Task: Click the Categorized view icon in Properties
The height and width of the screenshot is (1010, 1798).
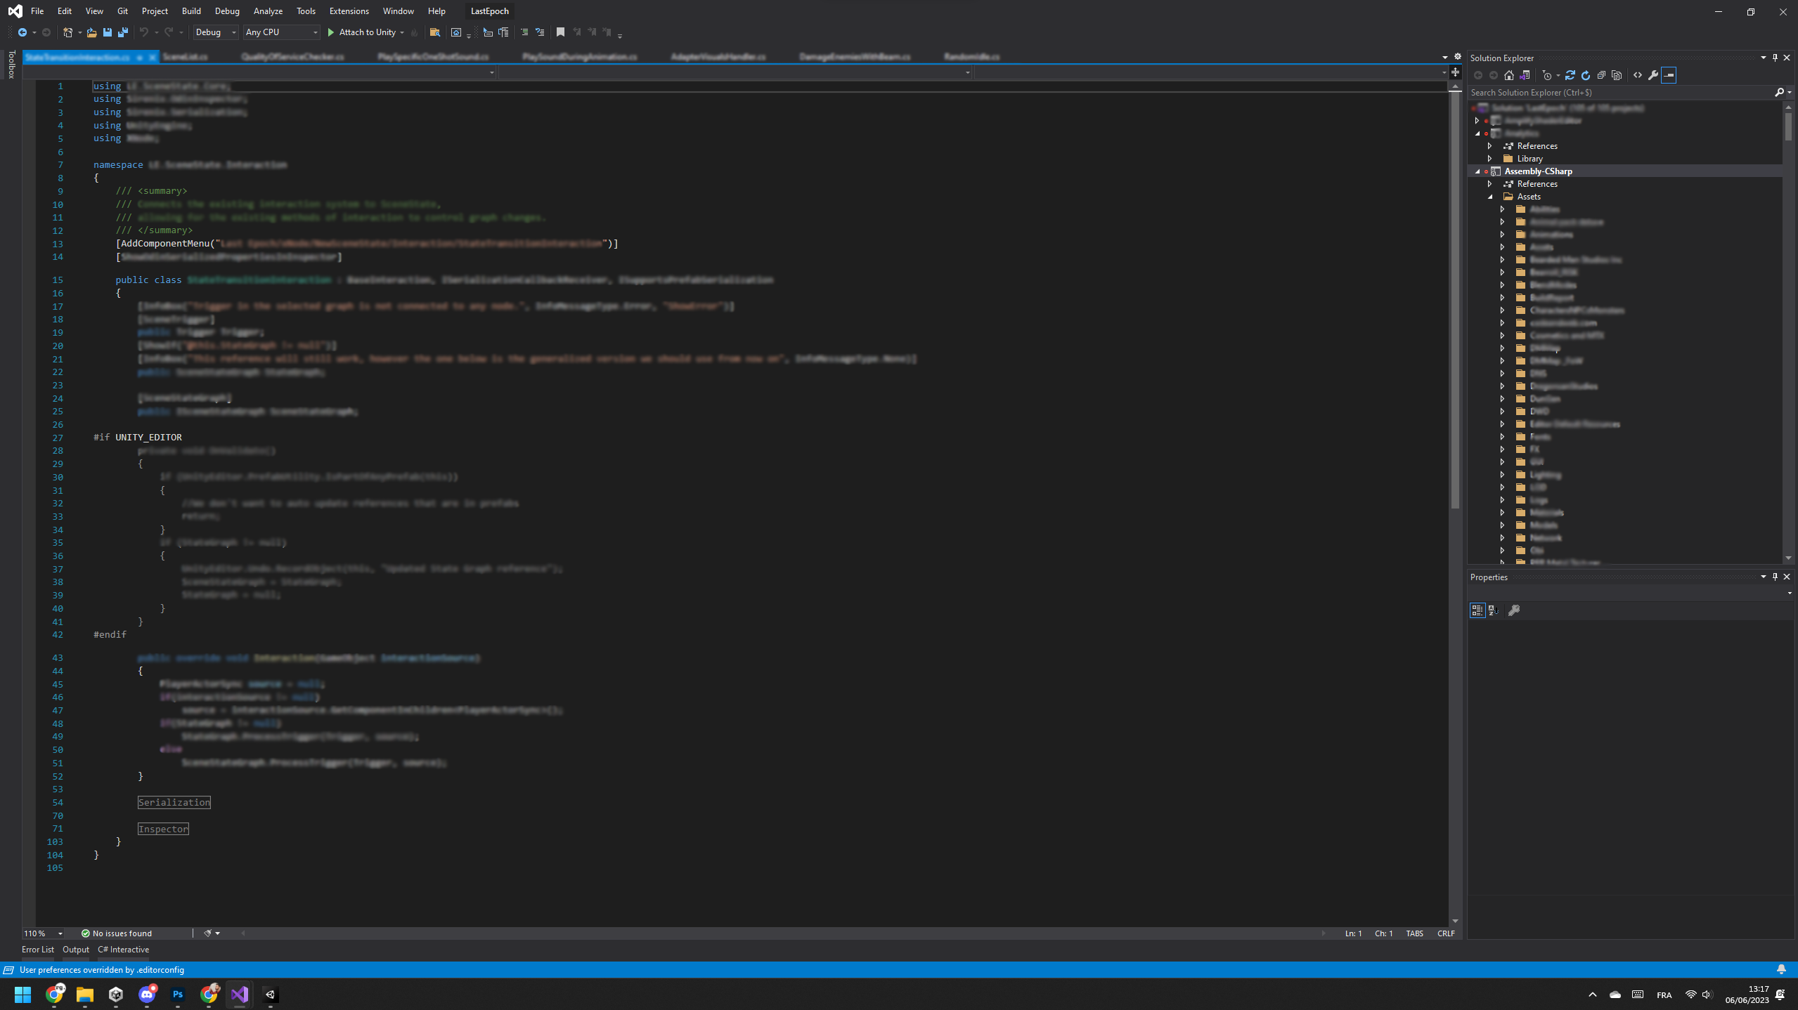Action: 1477,610
